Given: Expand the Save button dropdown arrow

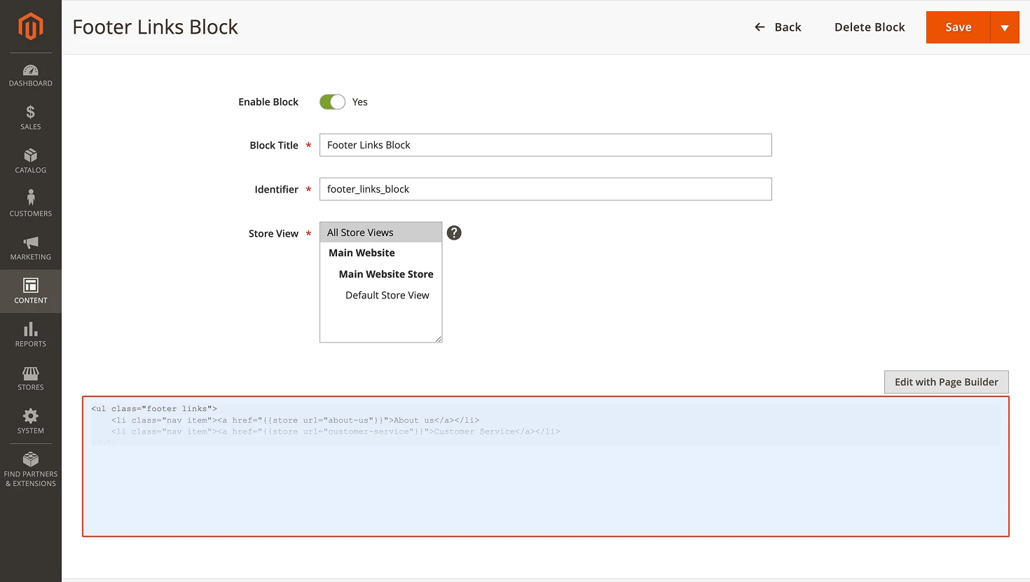Looking at the screenshot, I should click(1005, 27).
